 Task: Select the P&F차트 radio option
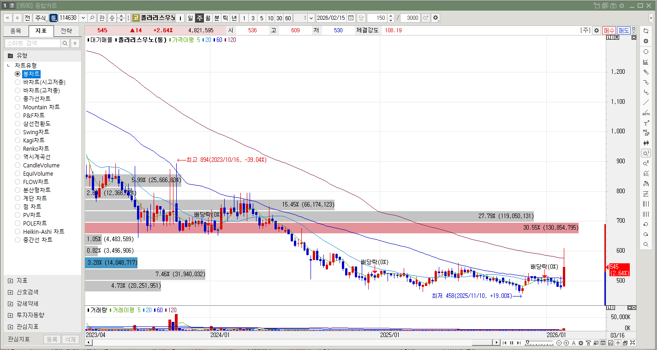pyautogui.click(x=18, y=115)
